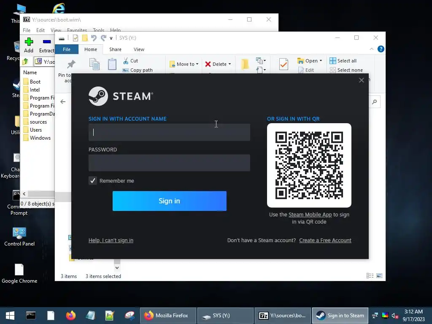432x324 pixels.
Task: Click the 7-Zip up one level icon
Action: tap(25, 61)
